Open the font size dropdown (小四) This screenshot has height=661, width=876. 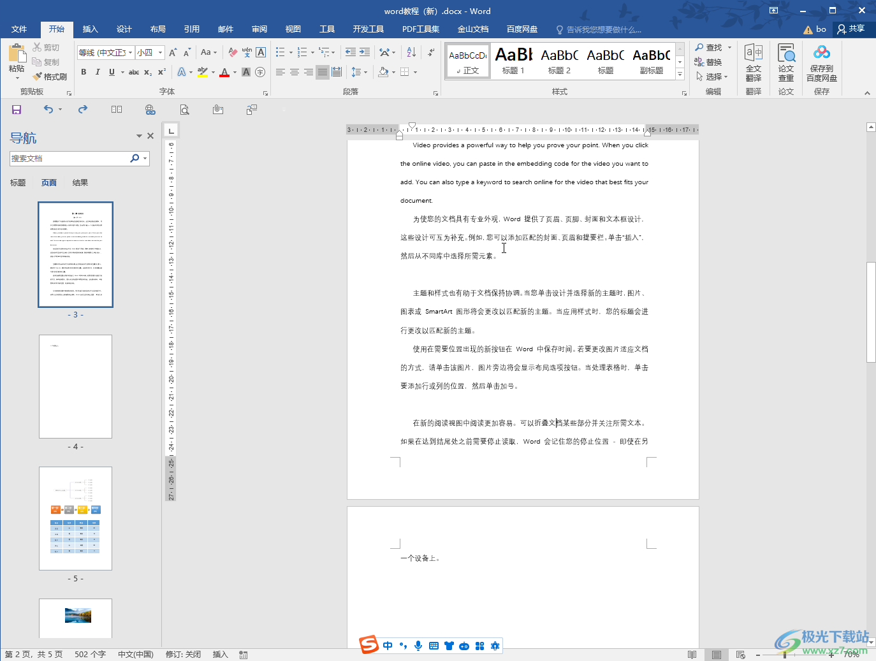(x=160, y=52)
